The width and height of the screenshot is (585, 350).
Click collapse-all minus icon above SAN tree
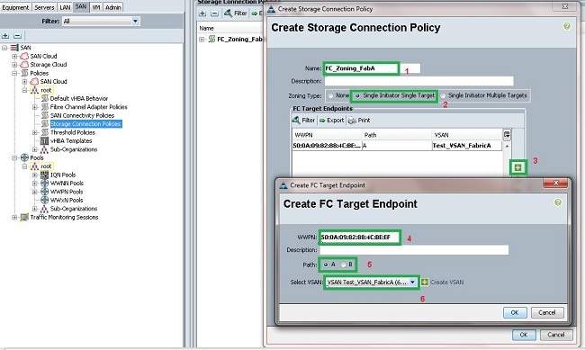[17, 36]
